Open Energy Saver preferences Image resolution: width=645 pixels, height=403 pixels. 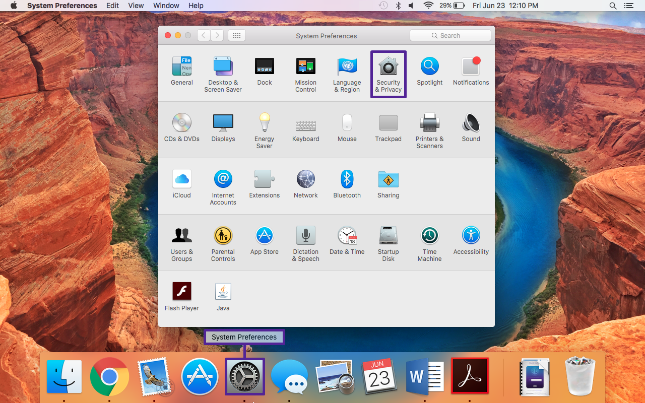265,131
